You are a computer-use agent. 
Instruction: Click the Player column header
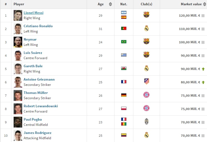pyautogui.click(x=19, y=4)
